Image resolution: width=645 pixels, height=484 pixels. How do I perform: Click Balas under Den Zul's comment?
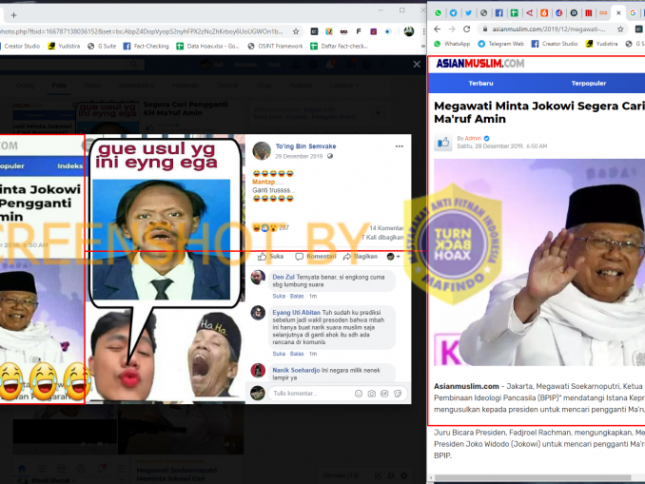tap(297, 296)
